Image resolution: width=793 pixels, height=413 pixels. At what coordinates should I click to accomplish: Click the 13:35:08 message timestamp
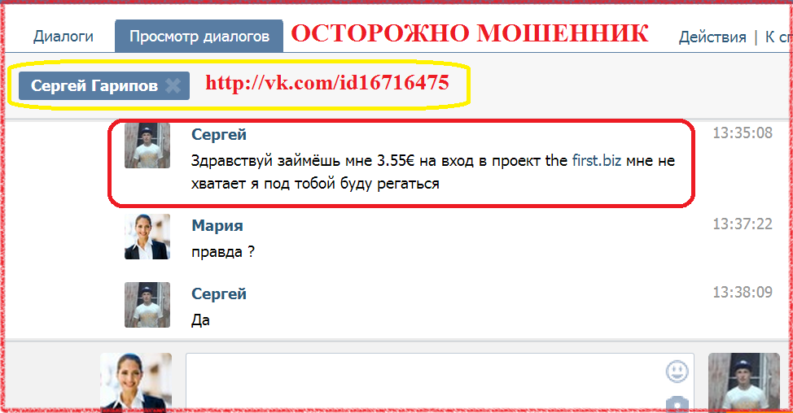(743, 133)
